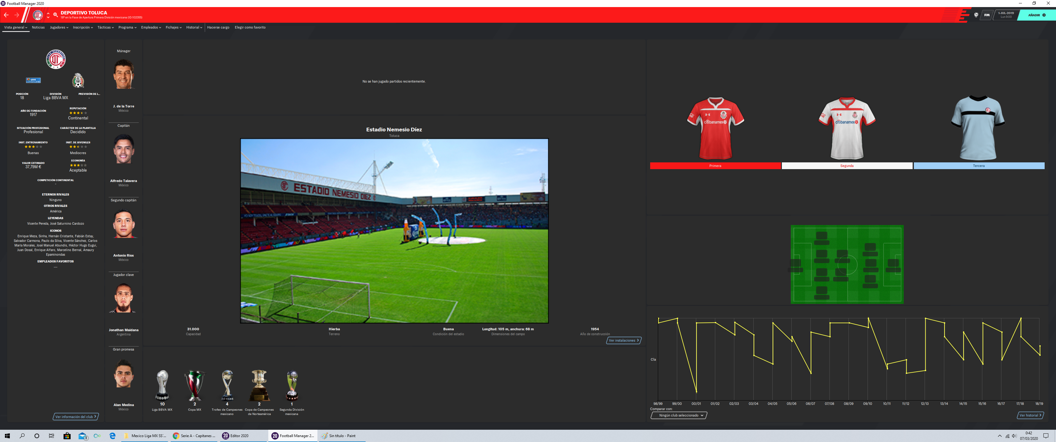Switch to the Editor 2020 taskbar window
The width and height of the screenshot is (1056, 442).
click(x=243, y=436)
